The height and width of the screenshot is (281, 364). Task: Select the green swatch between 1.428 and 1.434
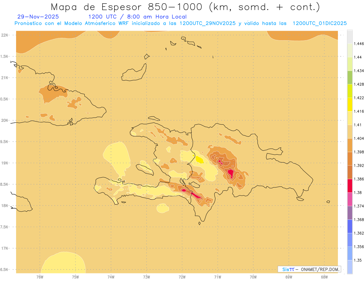350,77
